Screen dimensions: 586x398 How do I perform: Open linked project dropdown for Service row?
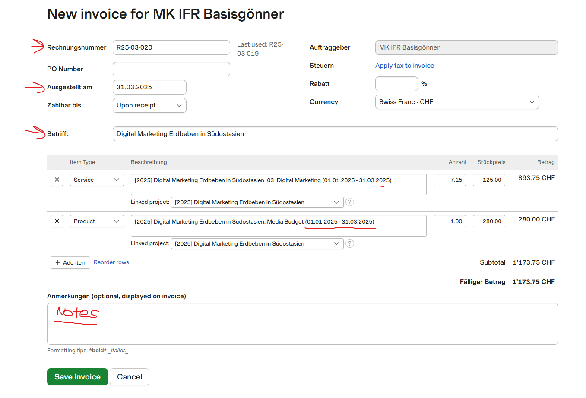pos(257,202)
